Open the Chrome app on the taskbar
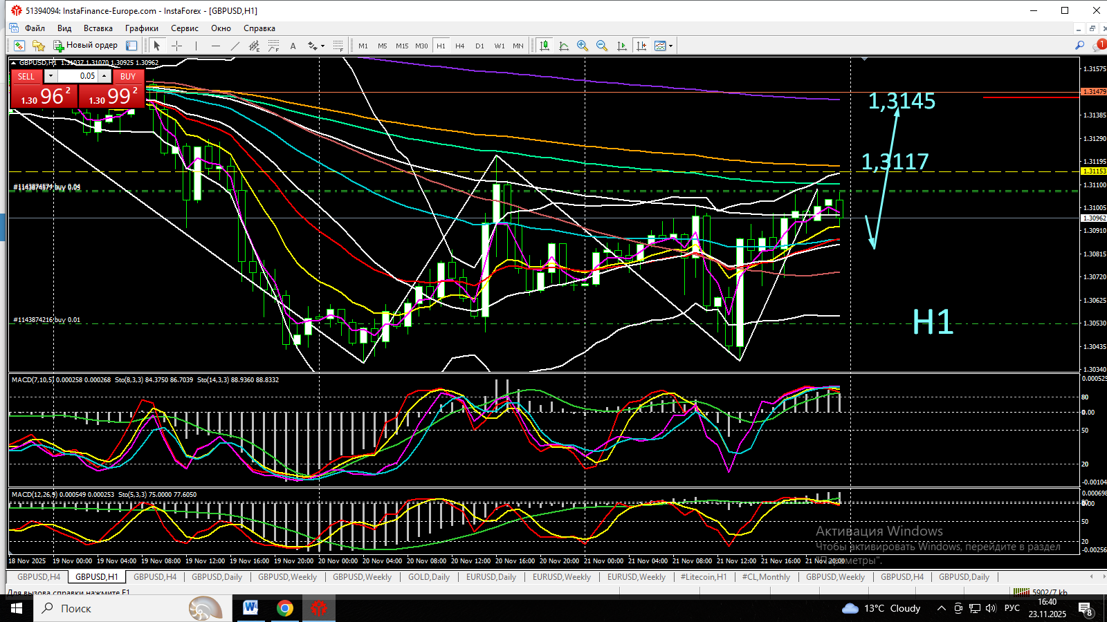1107x622 pixels. pyautogui.click(x=284, y=608)
